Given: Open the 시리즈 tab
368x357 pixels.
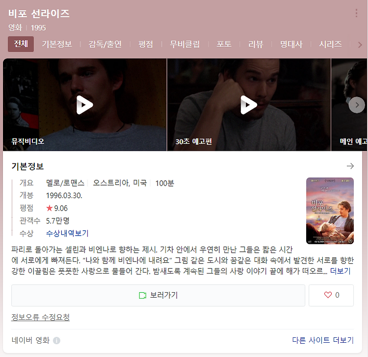Looking at the screenshot, I should tap(330, 44).
